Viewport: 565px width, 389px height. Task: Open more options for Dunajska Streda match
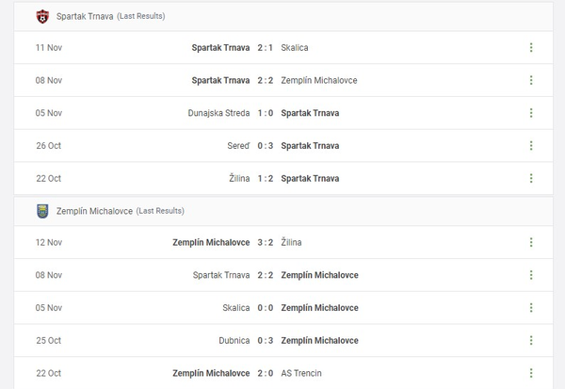point(531,113)
